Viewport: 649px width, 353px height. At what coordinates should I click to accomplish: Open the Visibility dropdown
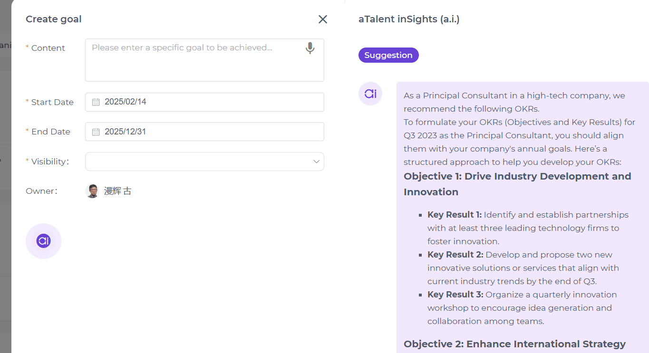[200, 162]
